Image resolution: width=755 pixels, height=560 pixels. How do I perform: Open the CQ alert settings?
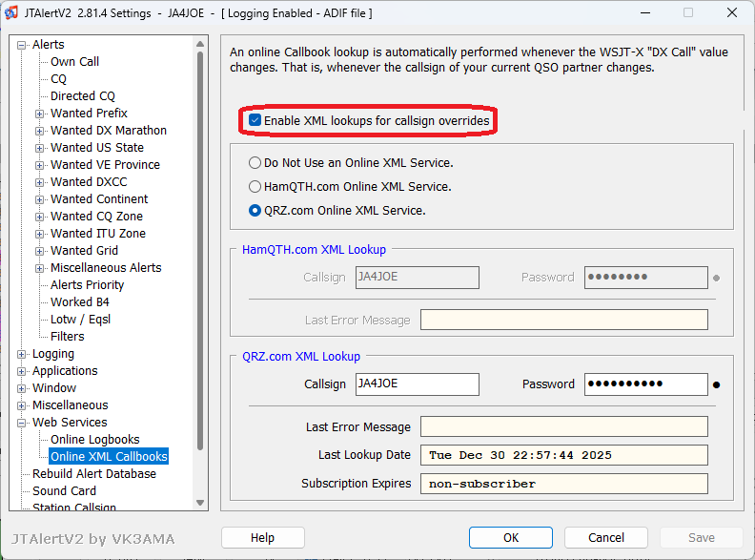[58, 79]
